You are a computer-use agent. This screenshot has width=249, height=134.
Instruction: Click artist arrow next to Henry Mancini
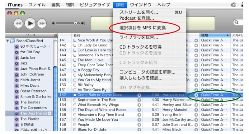(x=196, y=110)
